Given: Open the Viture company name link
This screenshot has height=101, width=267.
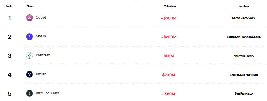Looking at the screenshot, I should click(41, 74).
